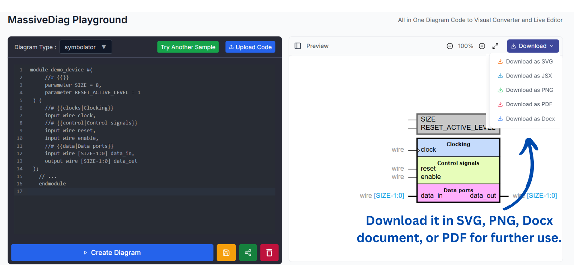Choose Download as PDF
This screenshot has height=269, width=574.
tap(524, 104)
